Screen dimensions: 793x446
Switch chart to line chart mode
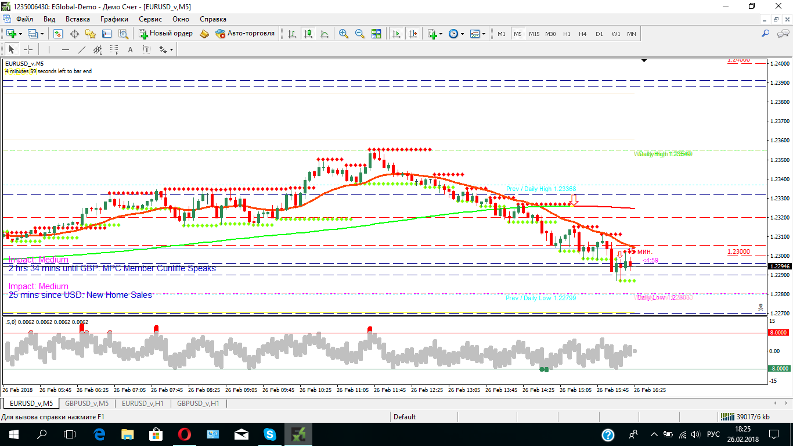[x=324, y=34]
